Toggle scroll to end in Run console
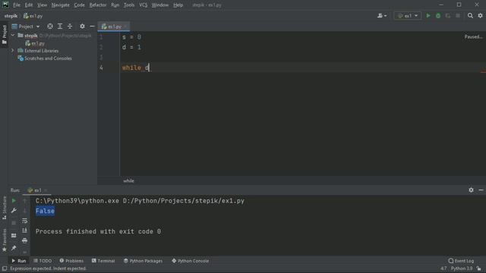This screenshot has height=273, width=486. (x=25, y=231)
